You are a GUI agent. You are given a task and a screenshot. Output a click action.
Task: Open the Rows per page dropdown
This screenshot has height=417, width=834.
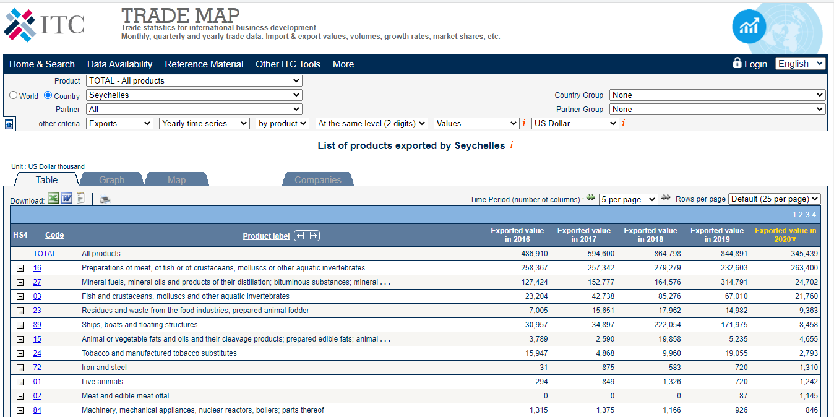coord(774,199)
